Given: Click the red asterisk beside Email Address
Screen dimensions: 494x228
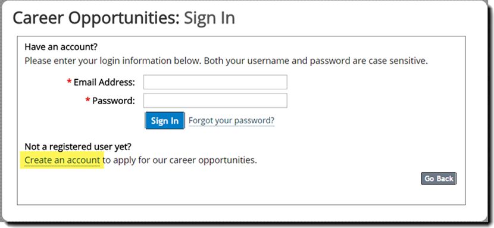Looking at the screenshot, I should point(69,82).
